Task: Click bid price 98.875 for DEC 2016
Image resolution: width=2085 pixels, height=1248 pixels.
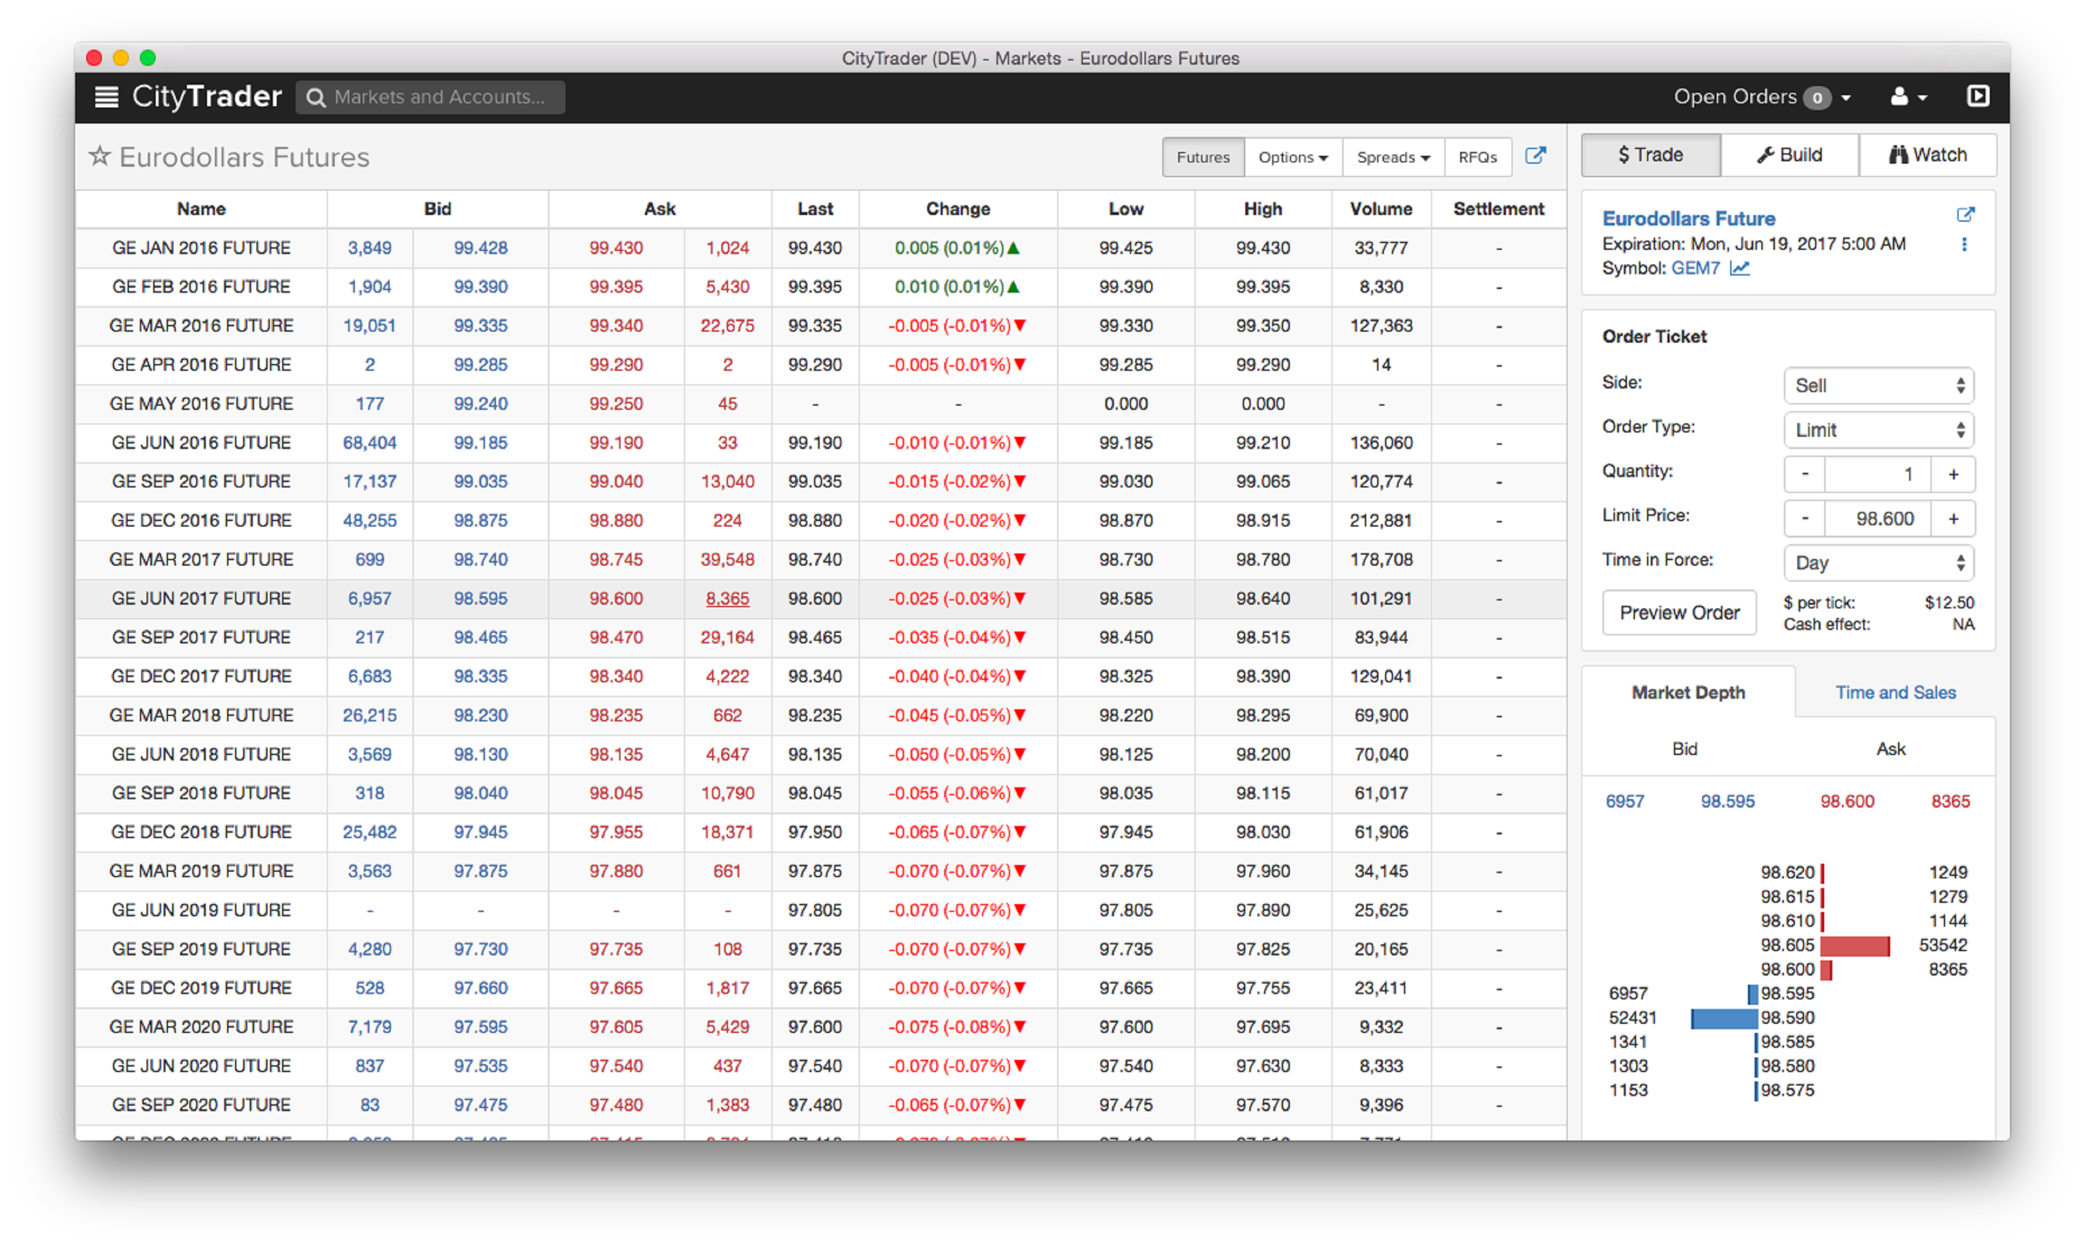Action: pyautogui.click(x=480, y=520)
